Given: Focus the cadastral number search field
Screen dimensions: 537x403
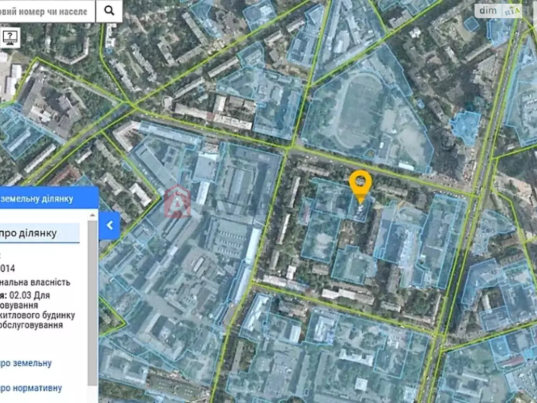Looking at the screenshot, I should [47, 11].
